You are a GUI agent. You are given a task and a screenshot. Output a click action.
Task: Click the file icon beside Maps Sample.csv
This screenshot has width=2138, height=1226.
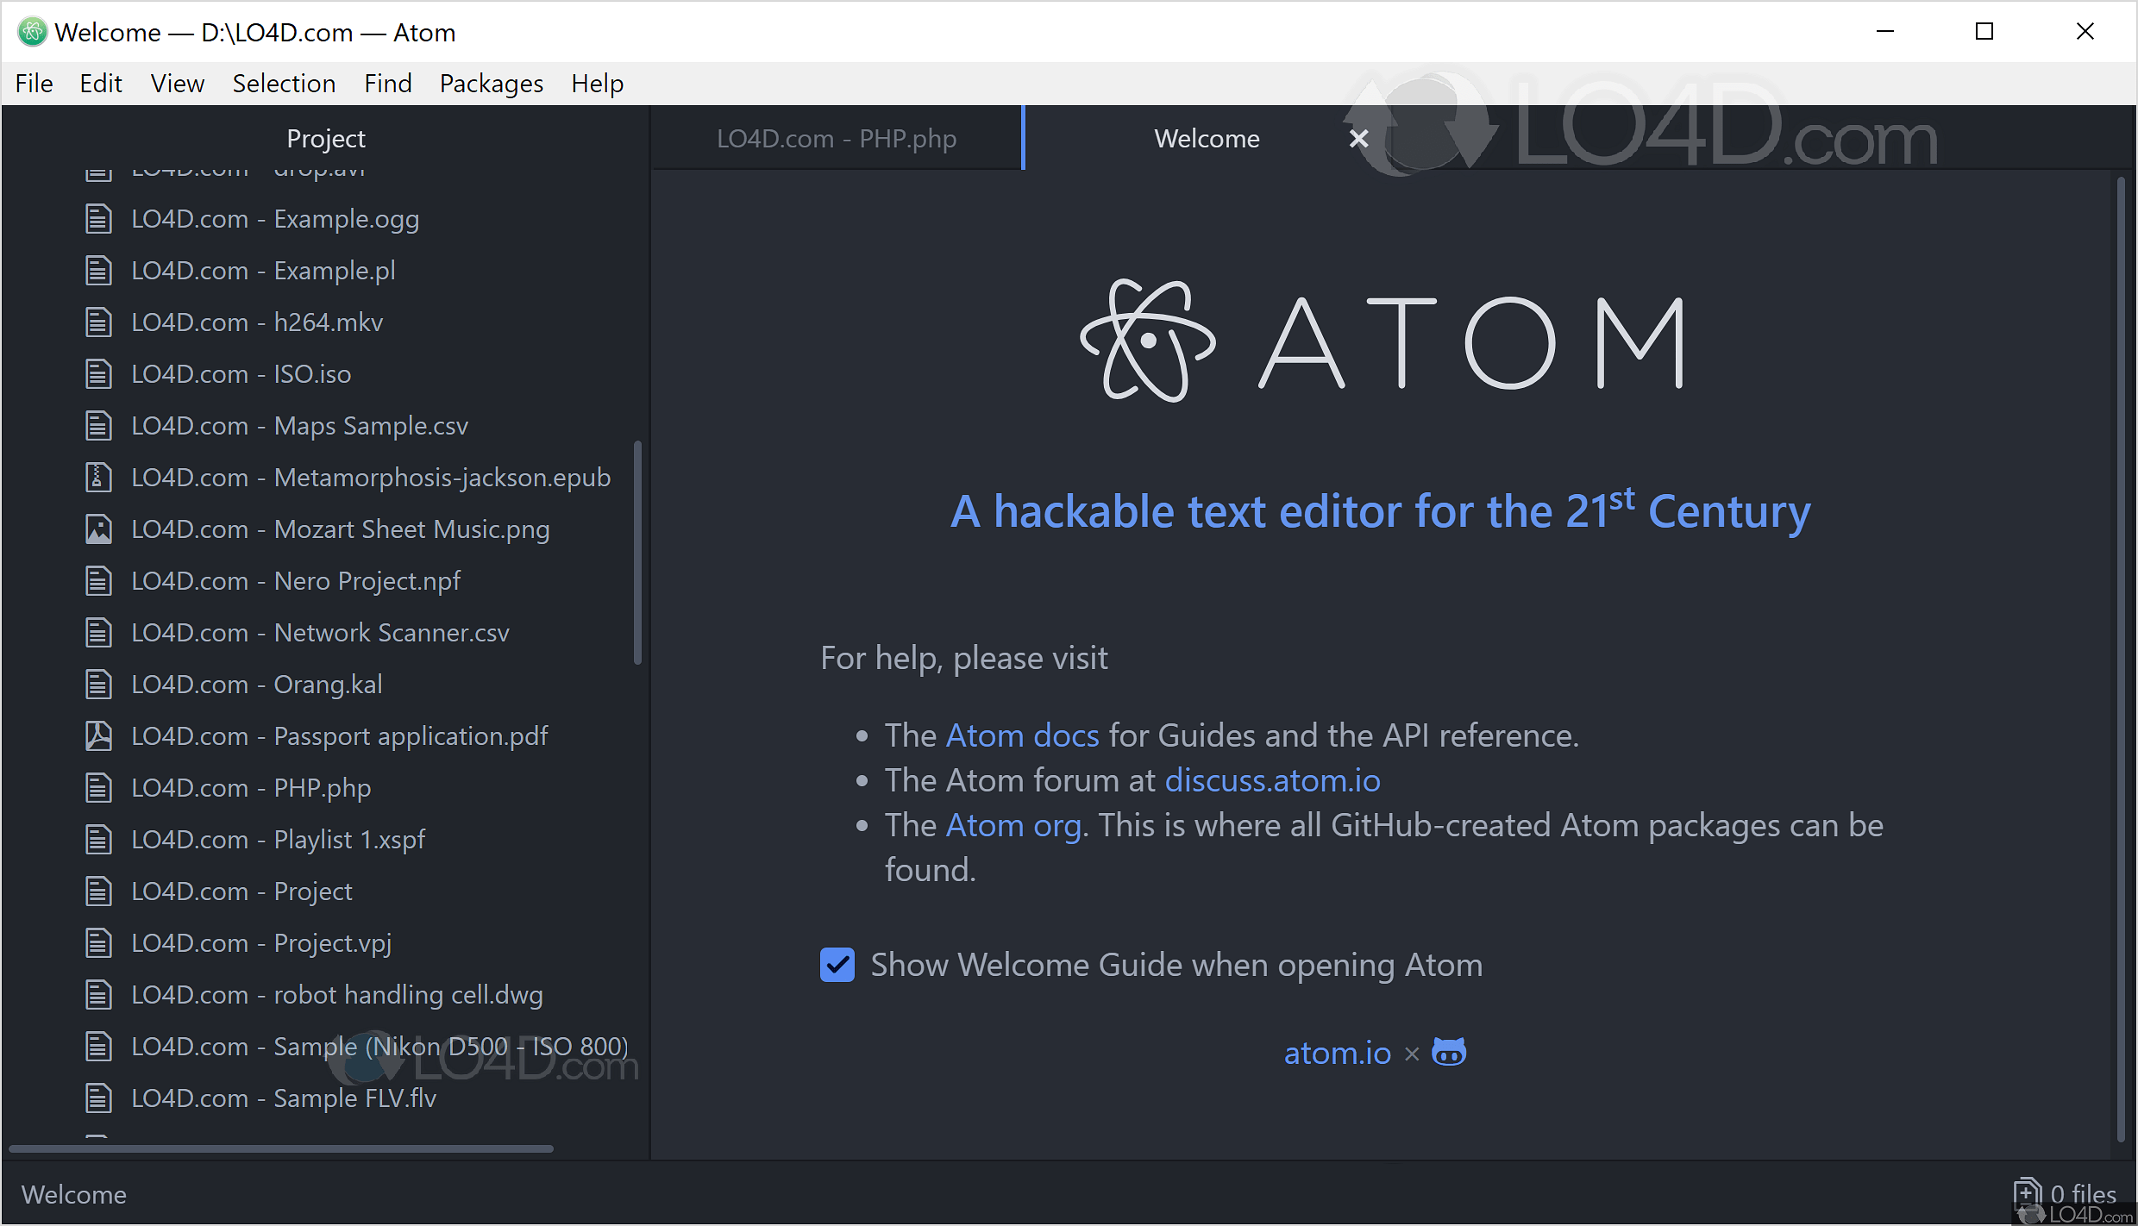click(98, 426)
